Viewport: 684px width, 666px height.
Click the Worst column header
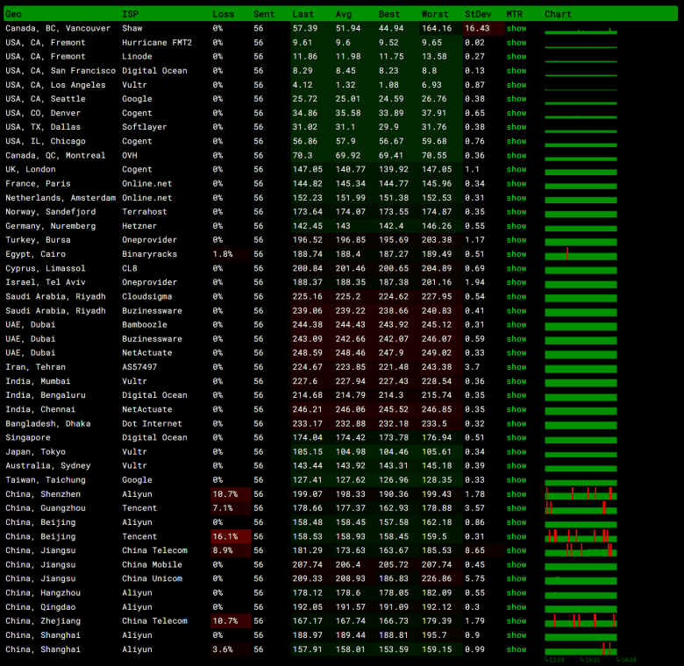tap(434, 14)
